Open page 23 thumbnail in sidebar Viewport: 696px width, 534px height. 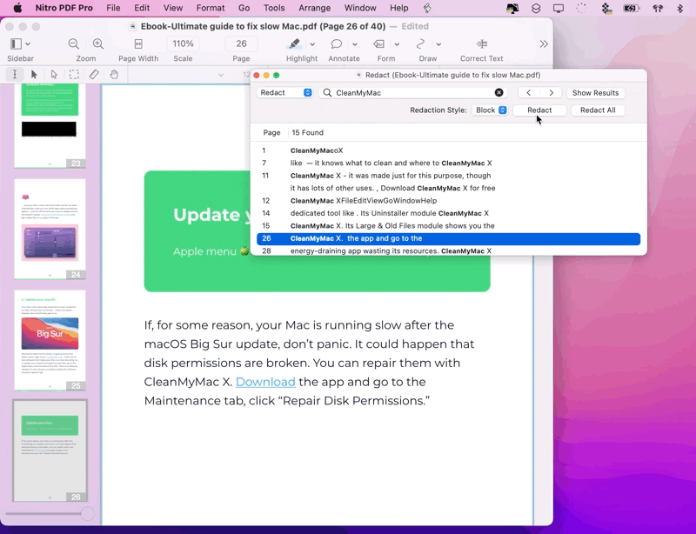[50, 125]
